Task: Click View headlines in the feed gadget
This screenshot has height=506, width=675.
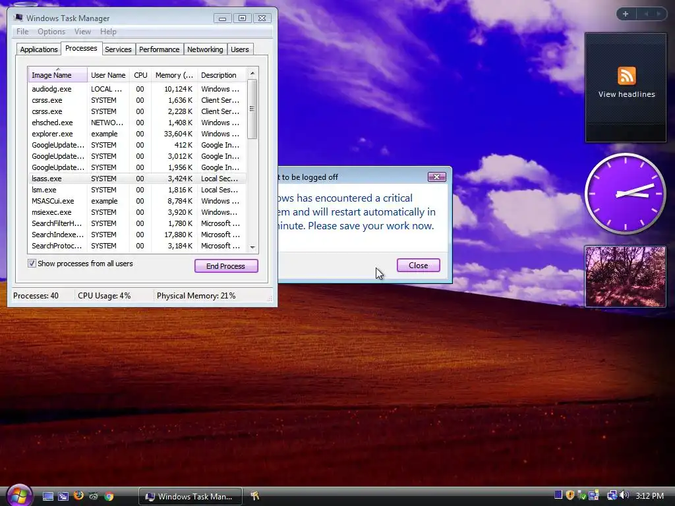Action: (x=626, y=94)
